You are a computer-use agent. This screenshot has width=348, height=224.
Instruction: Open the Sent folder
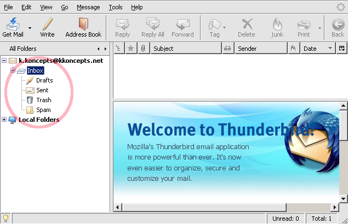pyautogui.click(x=42, y=90)
